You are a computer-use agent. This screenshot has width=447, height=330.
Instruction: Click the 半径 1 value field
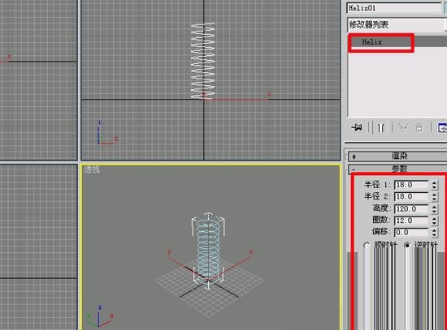coord(411,185)
